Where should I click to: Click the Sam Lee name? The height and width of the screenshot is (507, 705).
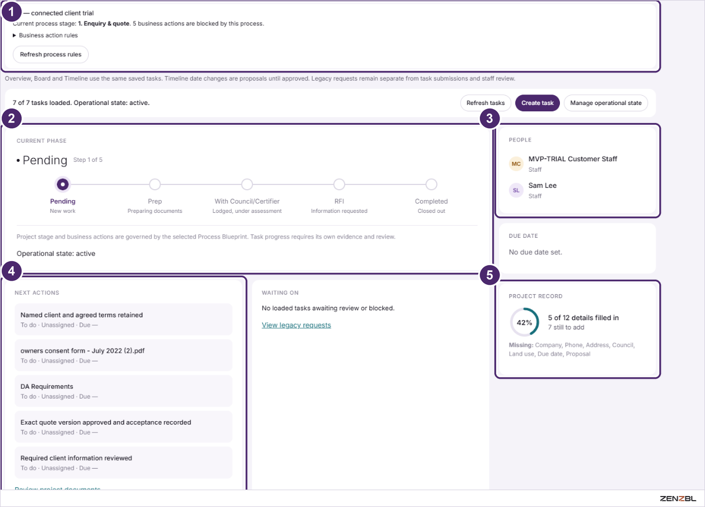click(x=543, y=186)
